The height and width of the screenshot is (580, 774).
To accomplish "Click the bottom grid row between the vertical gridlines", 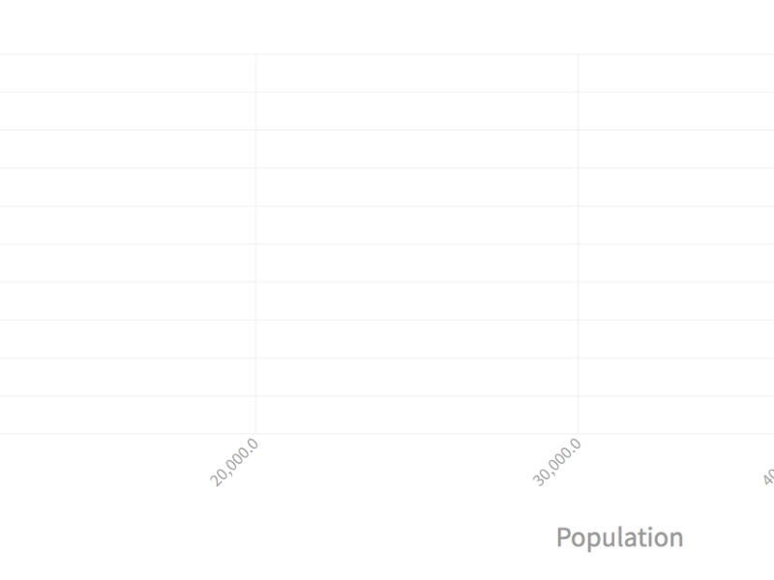I will 416,415.
